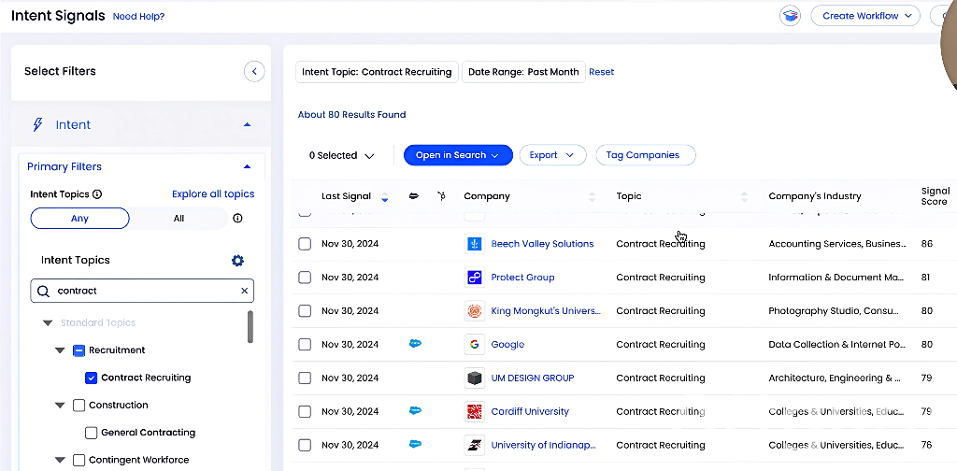The height and width of the screenshot is (471, 957).
Task: Sort by the Last Signal column
Action: pyautogui.click(x=384, y=196)
